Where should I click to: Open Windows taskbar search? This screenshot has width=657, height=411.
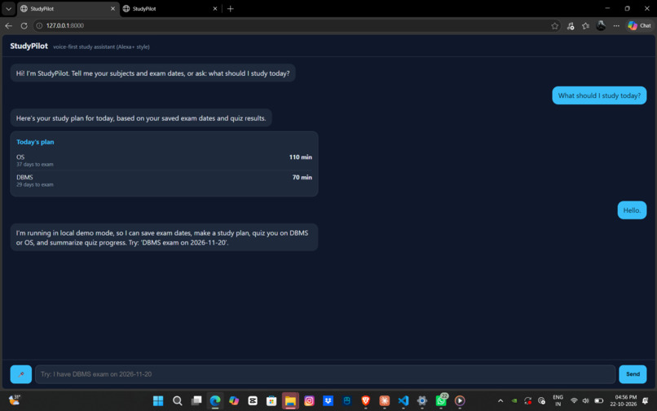click(x=177, y=401)
